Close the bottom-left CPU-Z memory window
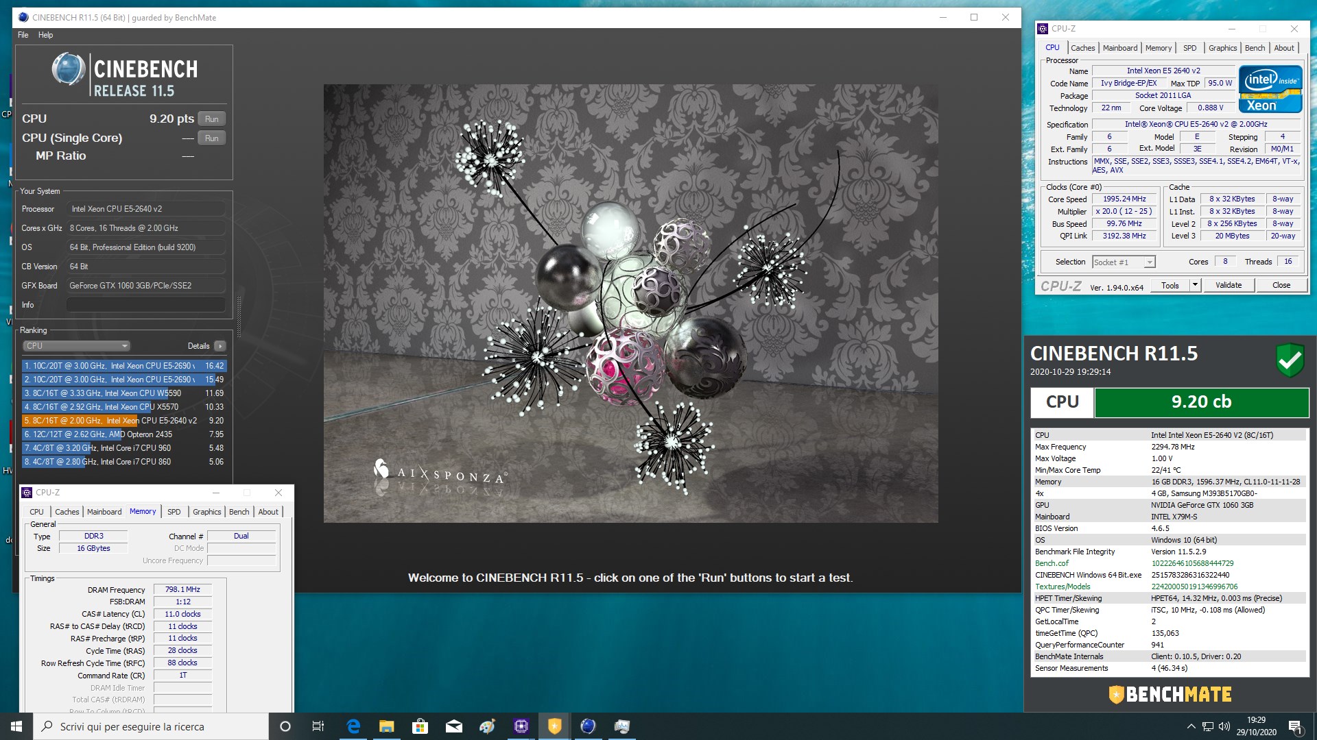The width and height of the screenshot is (1317, 740). pos(278,493)
